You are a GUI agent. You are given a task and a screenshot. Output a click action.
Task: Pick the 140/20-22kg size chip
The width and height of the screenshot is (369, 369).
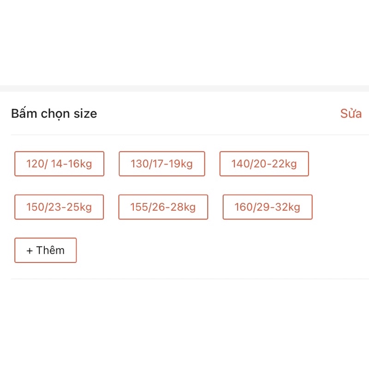click(264, 164)
